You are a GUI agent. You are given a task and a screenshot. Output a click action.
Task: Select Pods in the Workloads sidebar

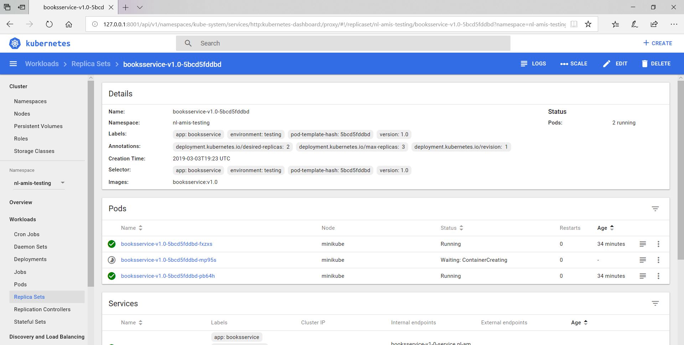pos(20,285)
